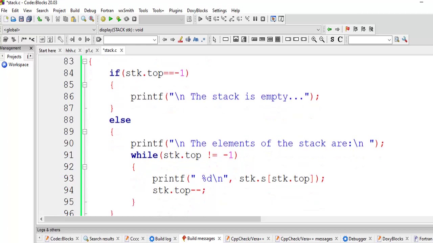Open the File menu

coord(4,10)
